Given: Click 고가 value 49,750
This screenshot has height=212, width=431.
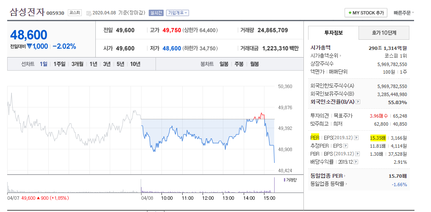Looking at the screenshot, I should pyautogui.click(x=172, y=30).
